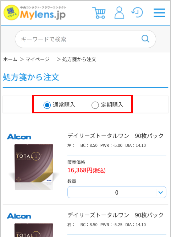The image size is (171, 237).
Task: Click the second Alcon brand logo
Action: tap(19, 216)
